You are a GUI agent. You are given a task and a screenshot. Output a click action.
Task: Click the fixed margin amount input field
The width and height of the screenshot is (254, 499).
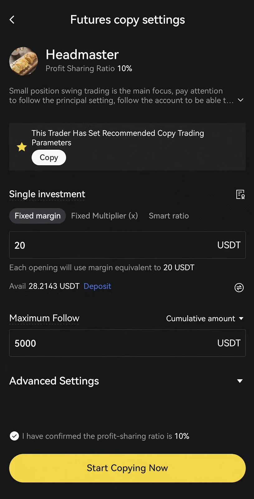[x=112, y=245]
